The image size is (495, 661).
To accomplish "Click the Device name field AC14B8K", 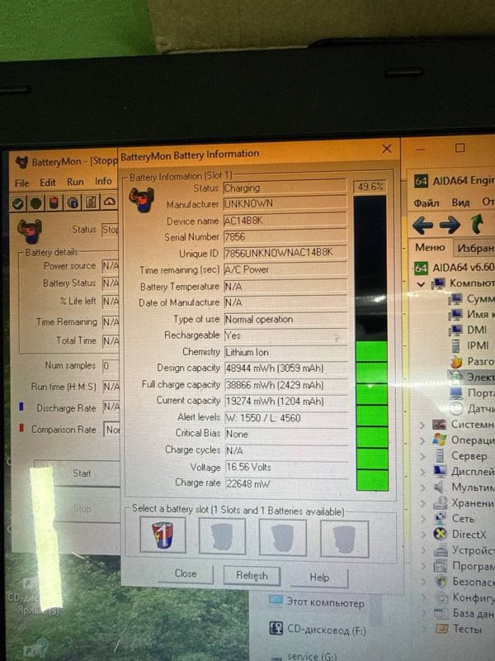I will click(285, 220).
